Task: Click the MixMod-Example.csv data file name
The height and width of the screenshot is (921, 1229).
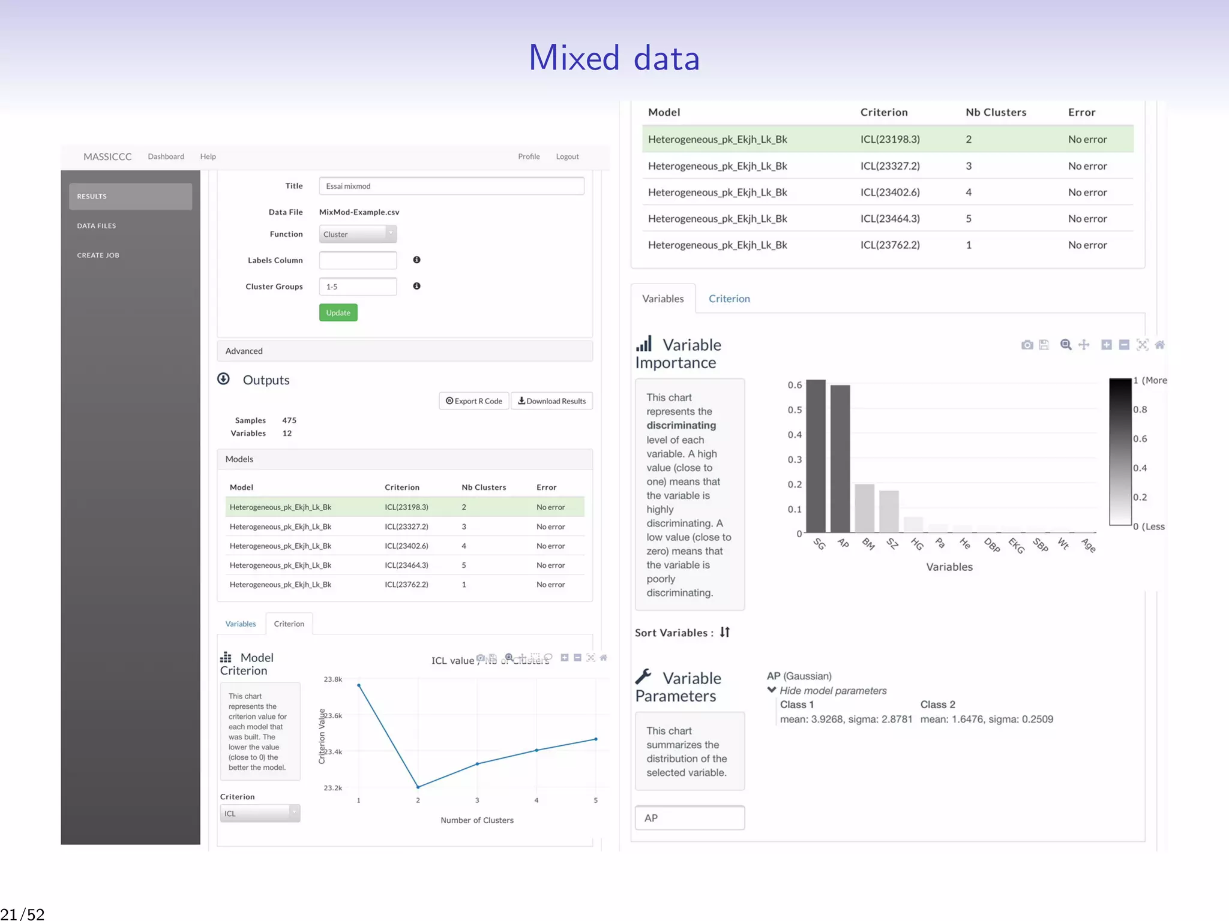Action: pyautogui.click(x=359, y=212)
